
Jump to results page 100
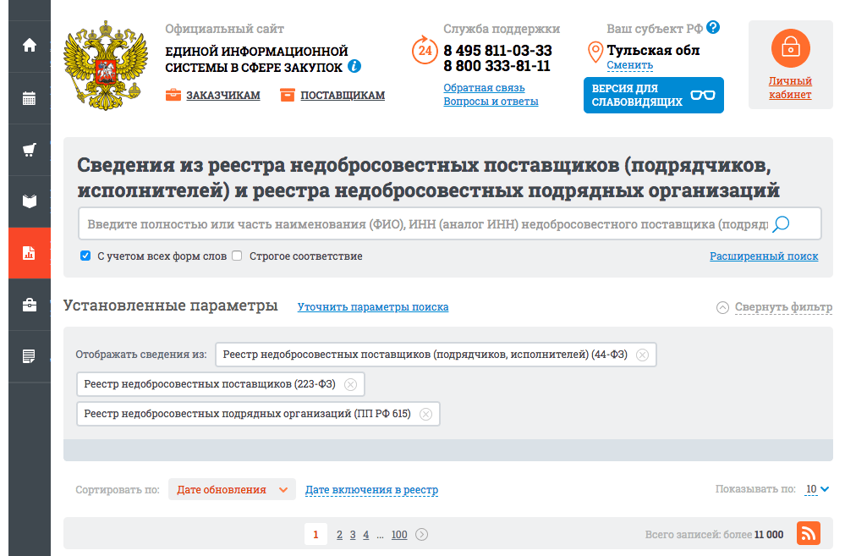pyautogui.click(x=399, y=535)
